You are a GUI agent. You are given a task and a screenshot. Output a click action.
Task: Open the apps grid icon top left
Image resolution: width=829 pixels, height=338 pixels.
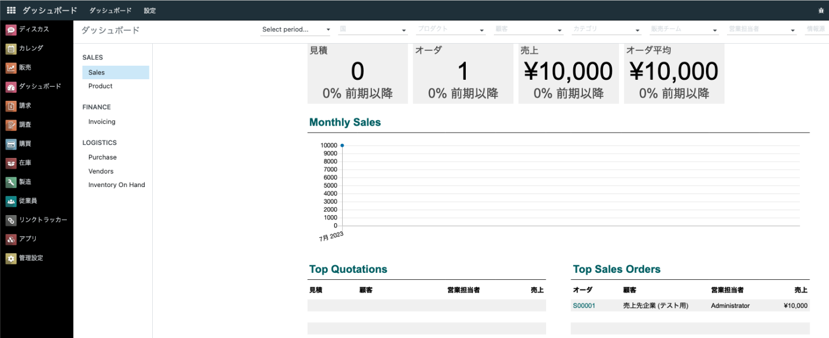(x=11, y=10)
